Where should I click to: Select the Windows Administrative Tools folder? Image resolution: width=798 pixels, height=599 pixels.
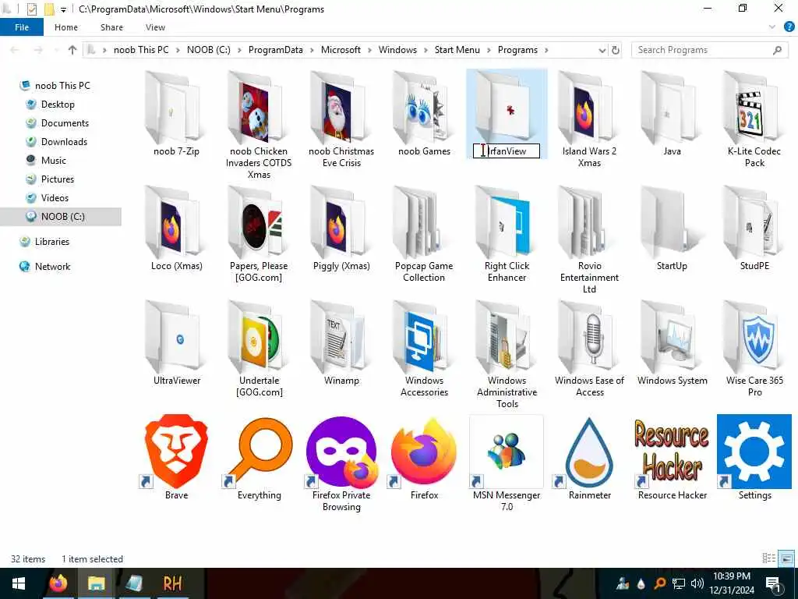(x=507, y=337)
